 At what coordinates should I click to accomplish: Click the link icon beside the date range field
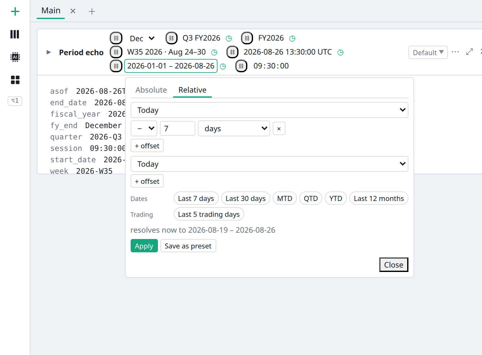tap(116, 66)
